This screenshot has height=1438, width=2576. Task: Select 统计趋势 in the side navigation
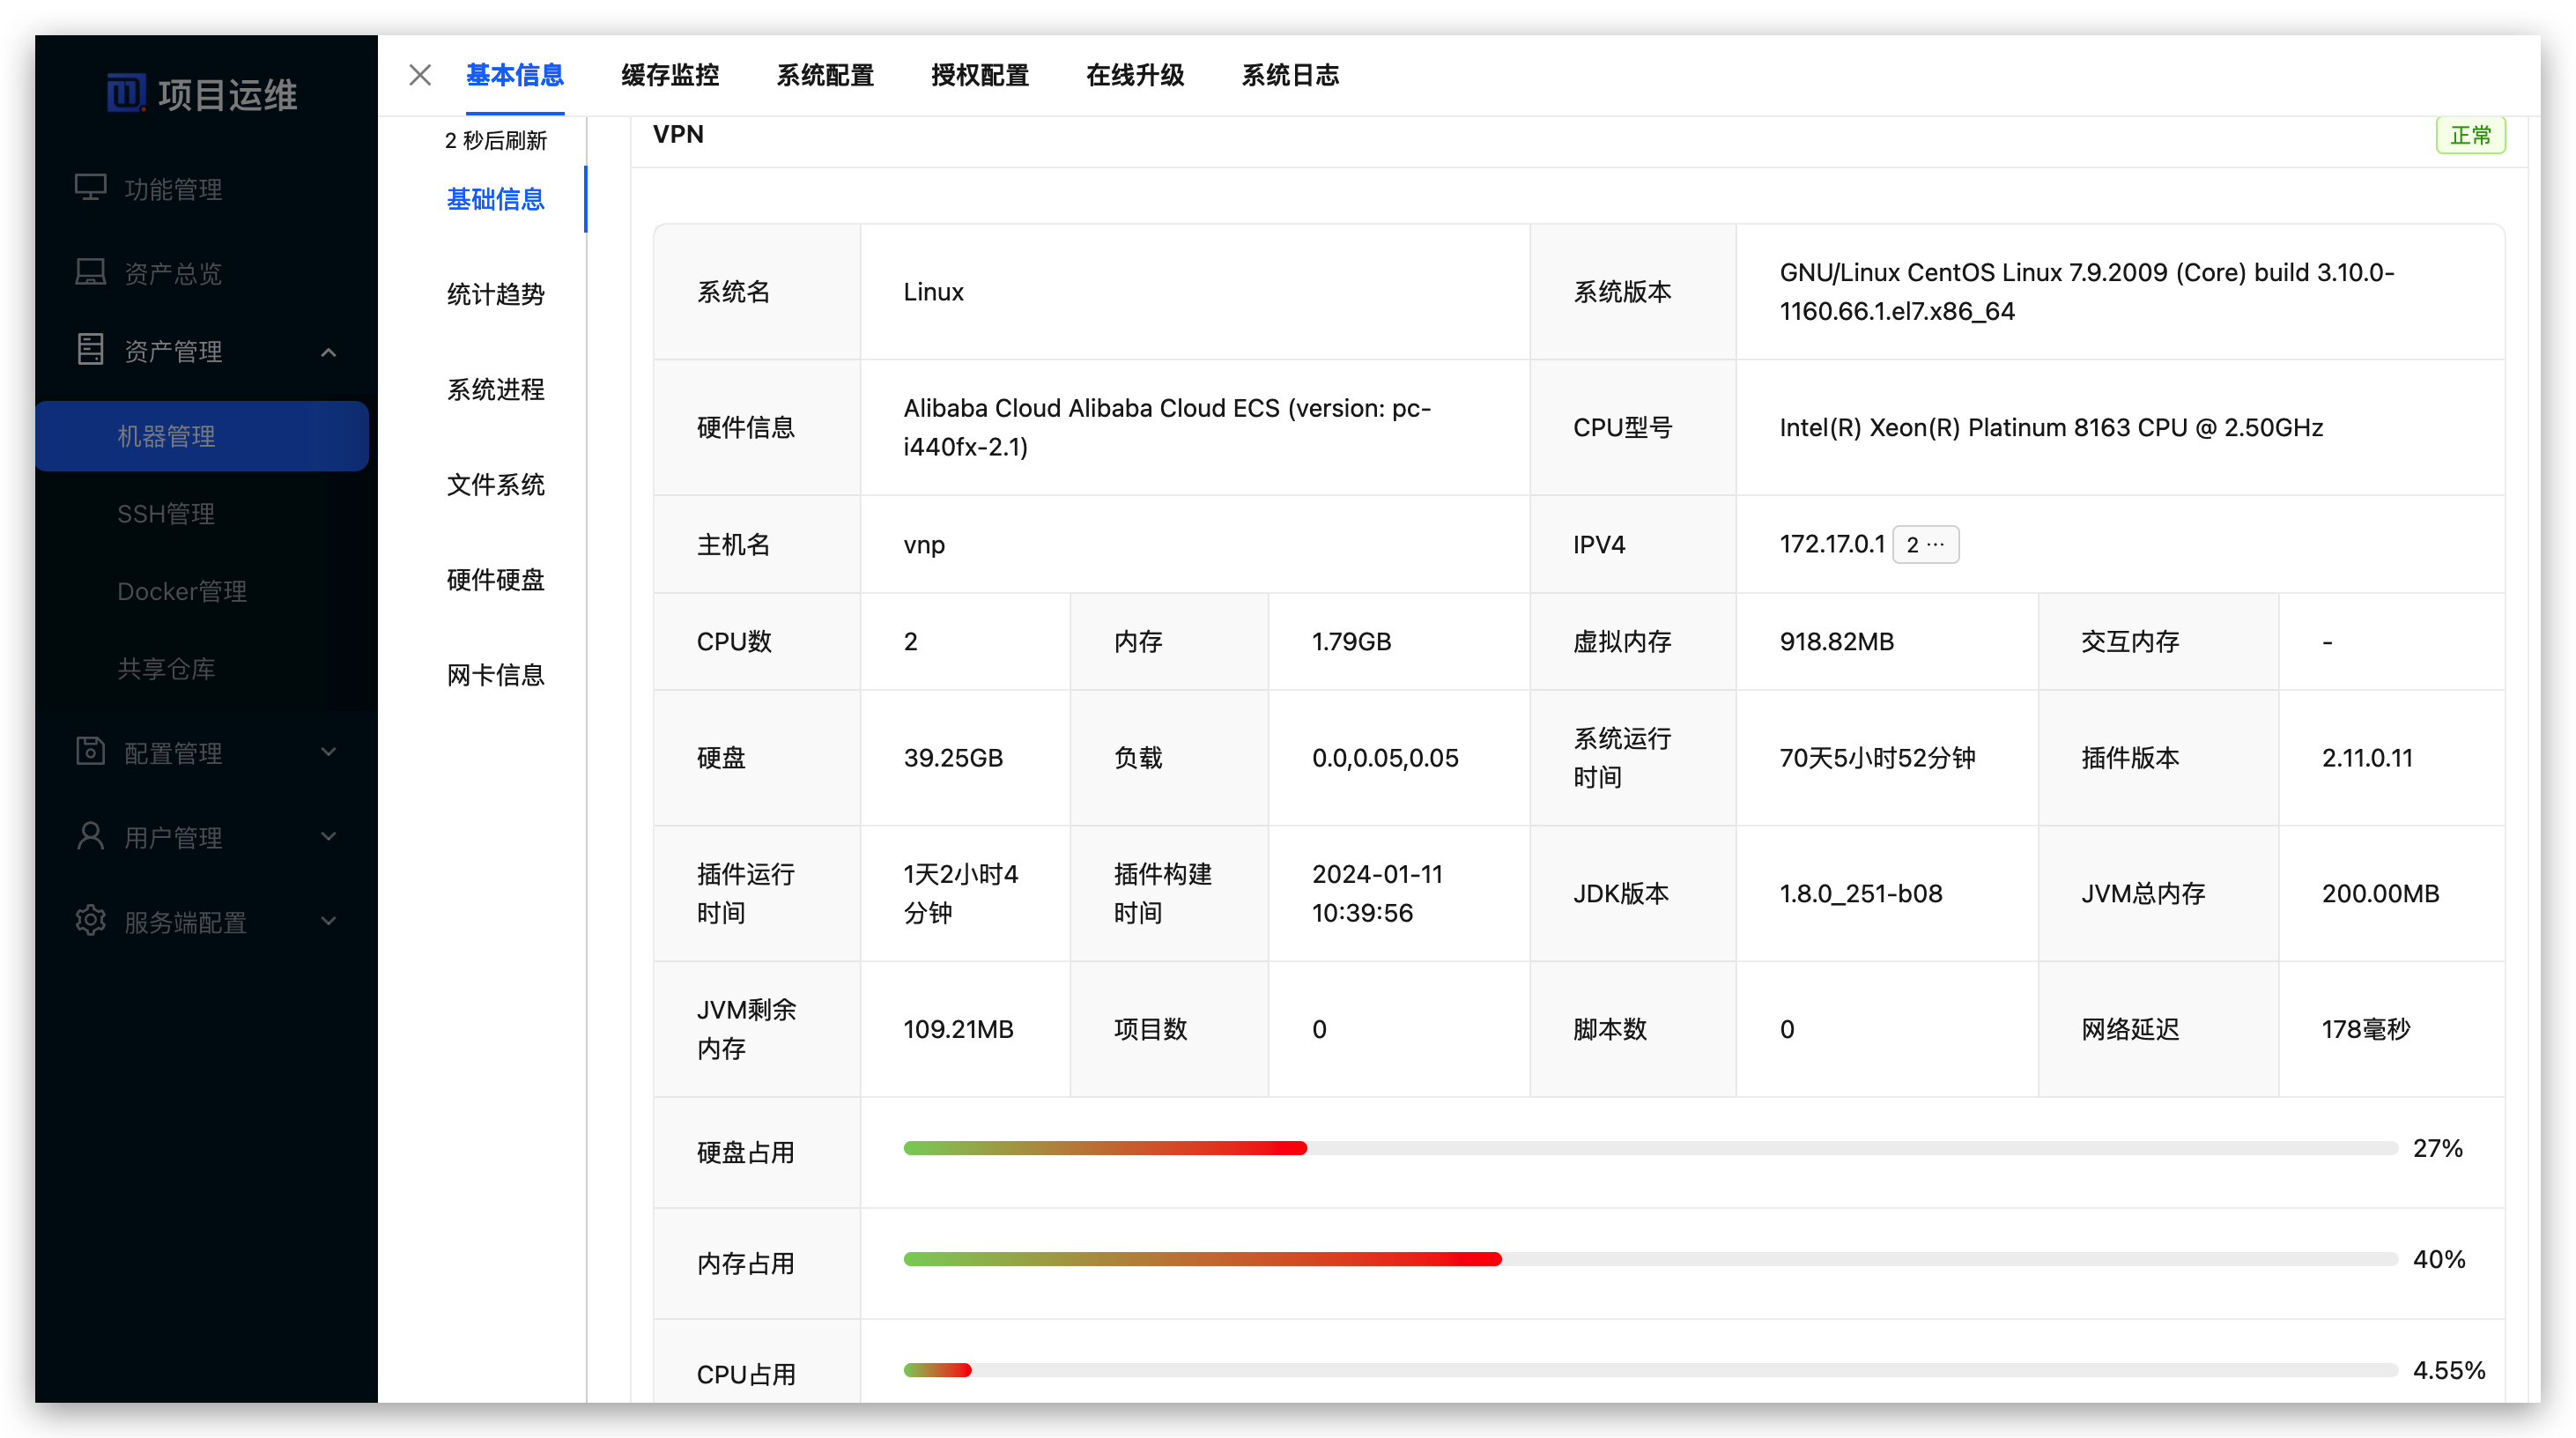(x=495, y=294)
